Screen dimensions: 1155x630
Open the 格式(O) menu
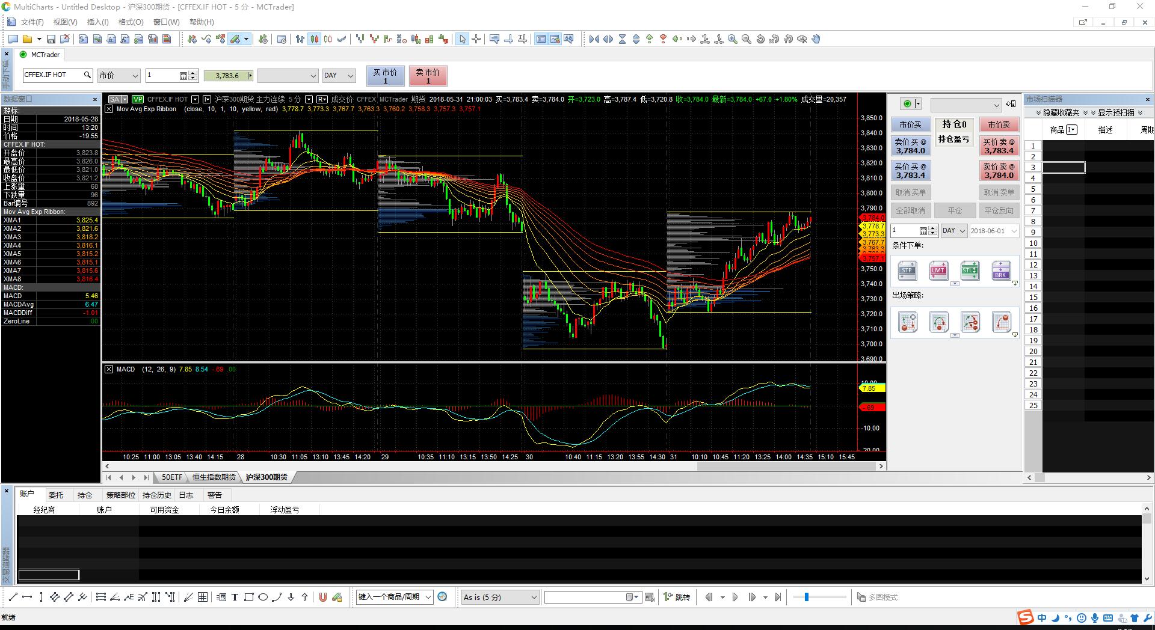point(131,22)
